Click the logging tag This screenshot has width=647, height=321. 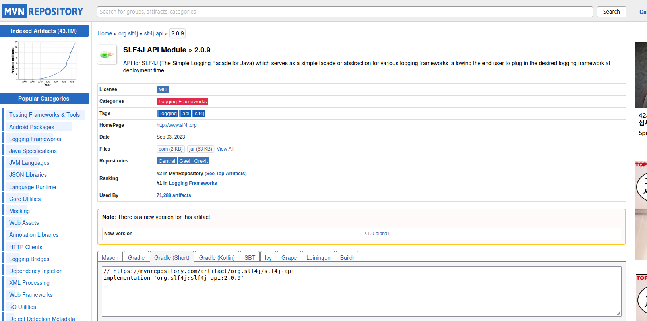pos(168,114)
